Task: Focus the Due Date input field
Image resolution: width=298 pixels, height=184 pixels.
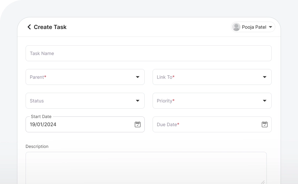Action: click(206, 124)
